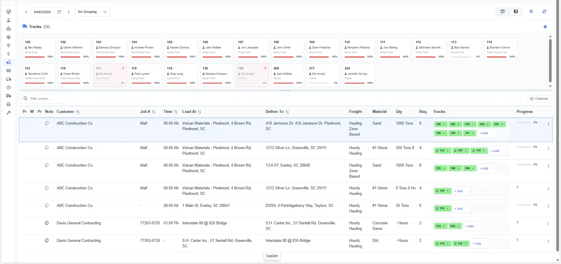Viewport: 561px width, 264px height.
Task: Click the wrench maintenance icon in sidebar
Action: (x=8, y=113)
